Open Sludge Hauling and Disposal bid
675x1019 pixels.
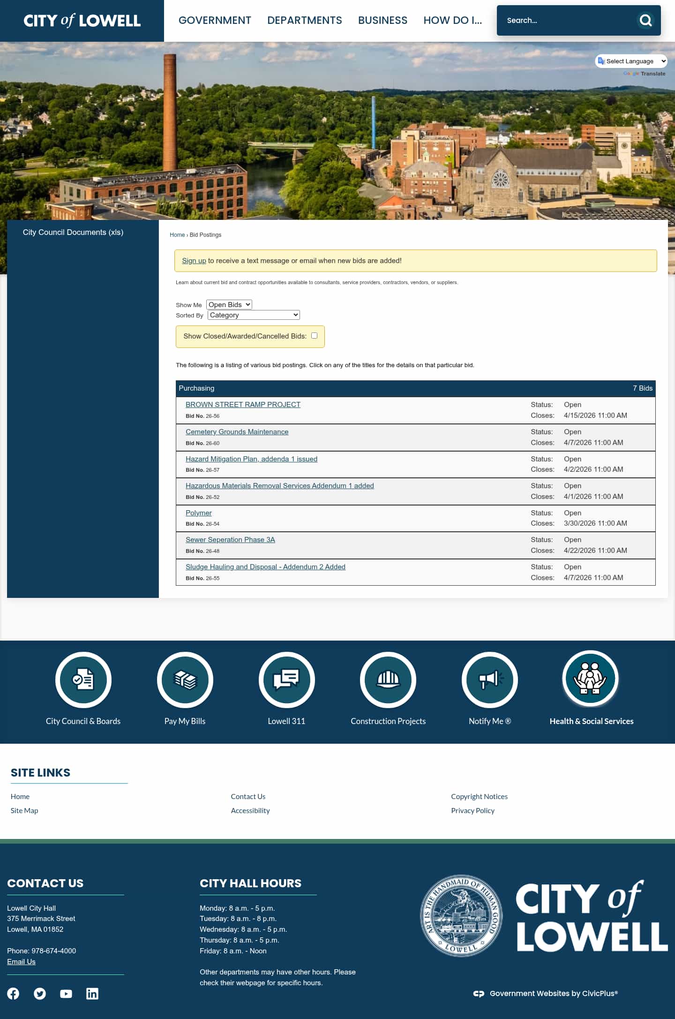coord(265,567)
